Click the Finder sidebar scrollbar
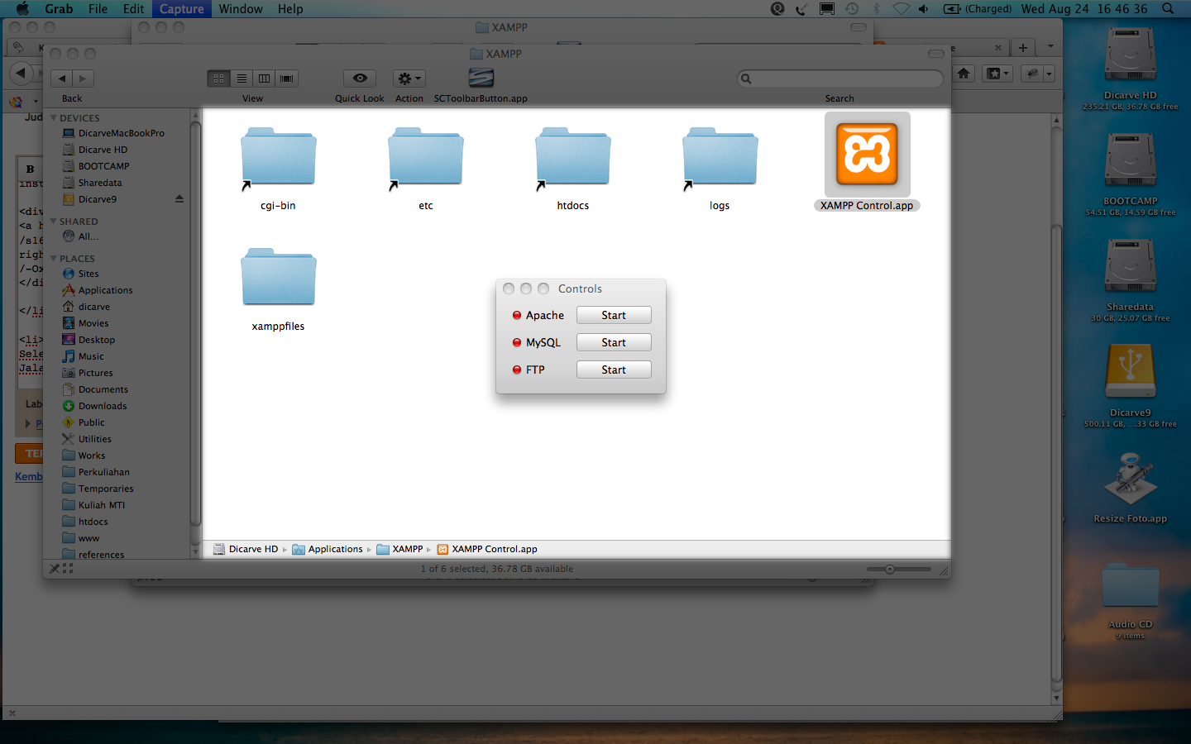 [x=195, y=324]
